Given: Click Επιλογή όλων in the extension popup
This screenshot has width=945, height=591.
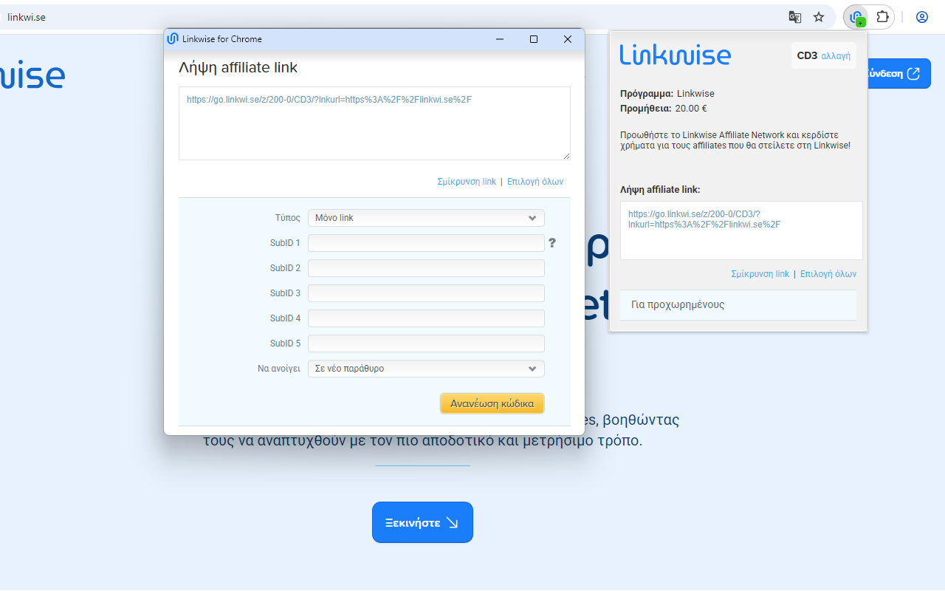Looking at the screenshot, I should pos(828,274).
